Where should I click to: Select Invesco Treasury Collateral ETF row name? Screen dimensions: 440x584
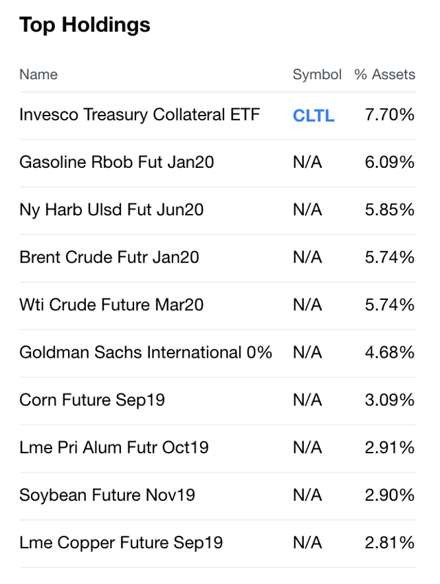click(x=140, y=114)
